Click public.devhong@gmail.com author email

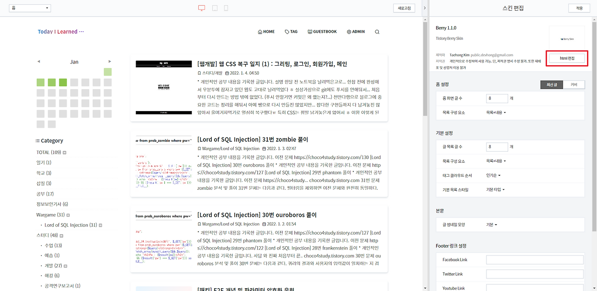click(x=492, y=55)
